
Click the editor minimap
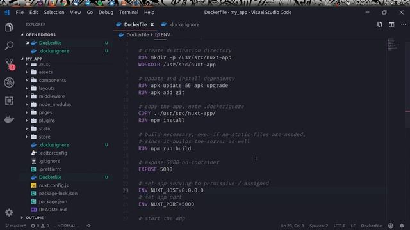(393, 45)
